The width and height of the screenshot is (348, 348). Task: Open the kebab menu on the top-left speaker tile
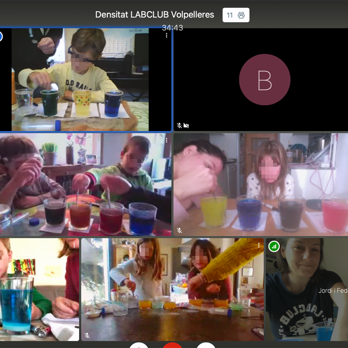click(166, 35)
